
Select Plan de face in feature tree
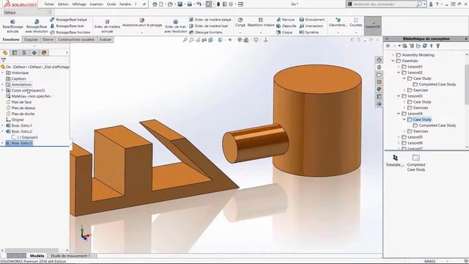(x=21, y=102)
